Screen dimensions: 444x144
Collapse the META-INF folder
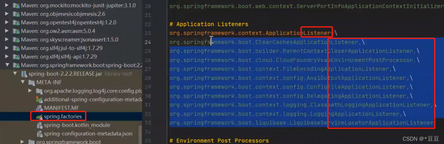point(23,82)
